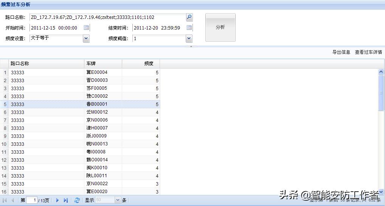
Task: Click the scrollbar down arrow
Action: (381, 192)
